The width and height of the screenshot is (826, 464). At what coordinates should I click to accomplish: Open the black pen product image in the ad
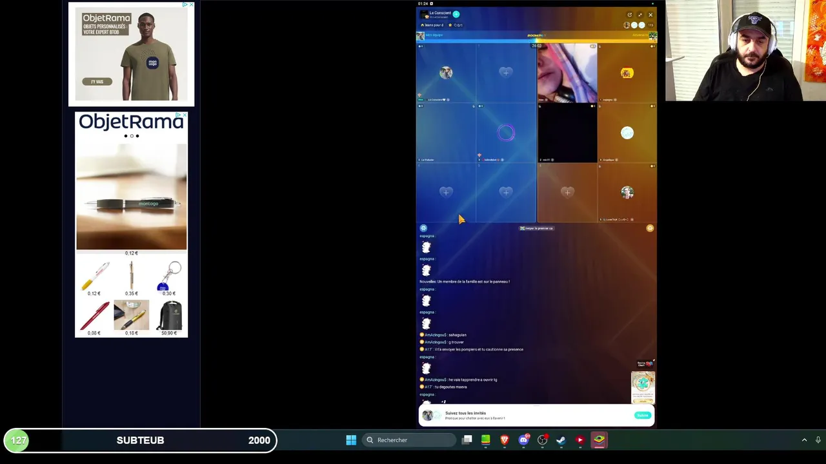point(132,197)
